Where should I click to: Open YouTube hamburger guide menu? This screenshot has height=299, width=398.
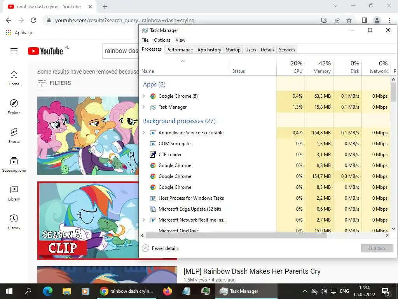pos(14,51)
